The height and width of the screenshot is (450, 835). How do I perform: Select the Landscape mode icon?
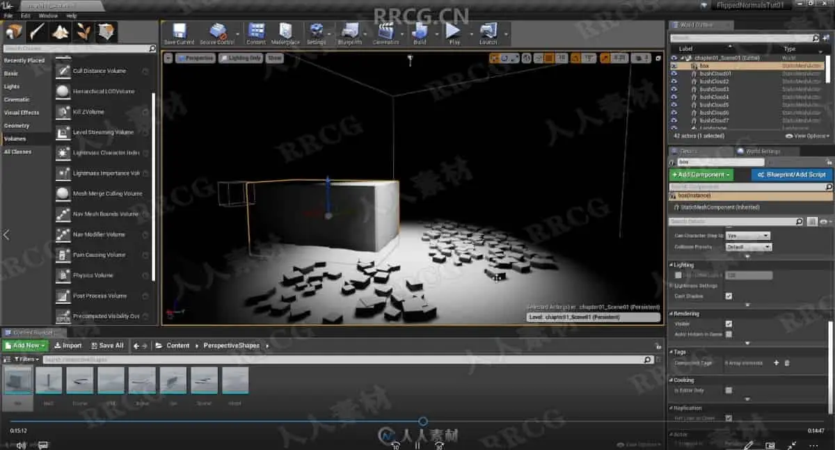[x=61, y=32]
